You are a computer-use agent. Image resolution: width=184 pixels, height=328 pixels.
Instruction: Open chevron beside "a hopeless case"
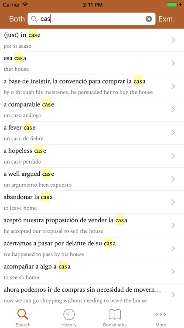click(x=173, y=156)
